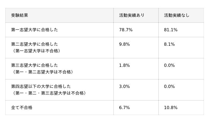The image size is (214, 123).
Task: Select the 3.0% value
Action: (x=124, y=86)
